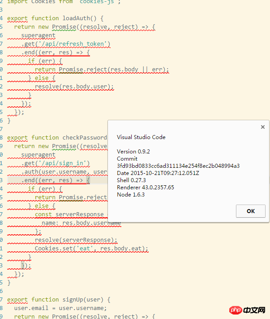
Task: Close the Visual Studio Code about dialog
Action: click(x=263, y=127)
